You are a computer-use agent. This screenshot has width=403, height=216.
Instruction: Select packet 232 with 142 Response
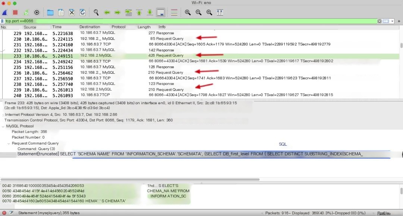pos(200,50)
